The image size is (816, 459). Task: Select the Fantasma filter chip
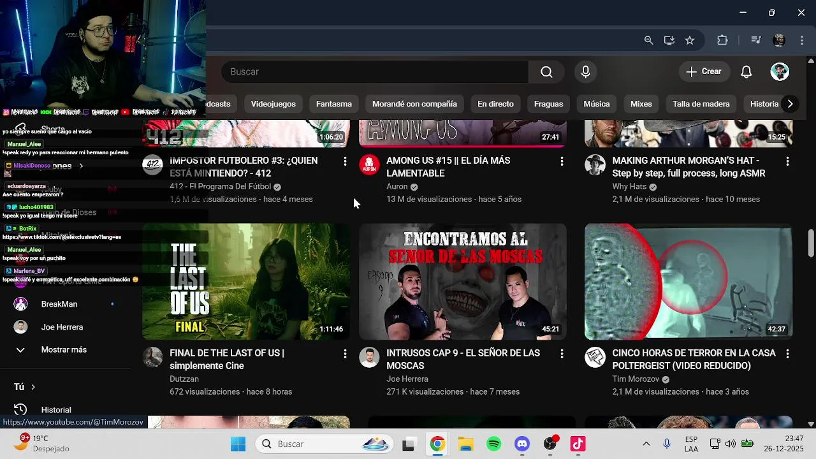tap(333, 104)
